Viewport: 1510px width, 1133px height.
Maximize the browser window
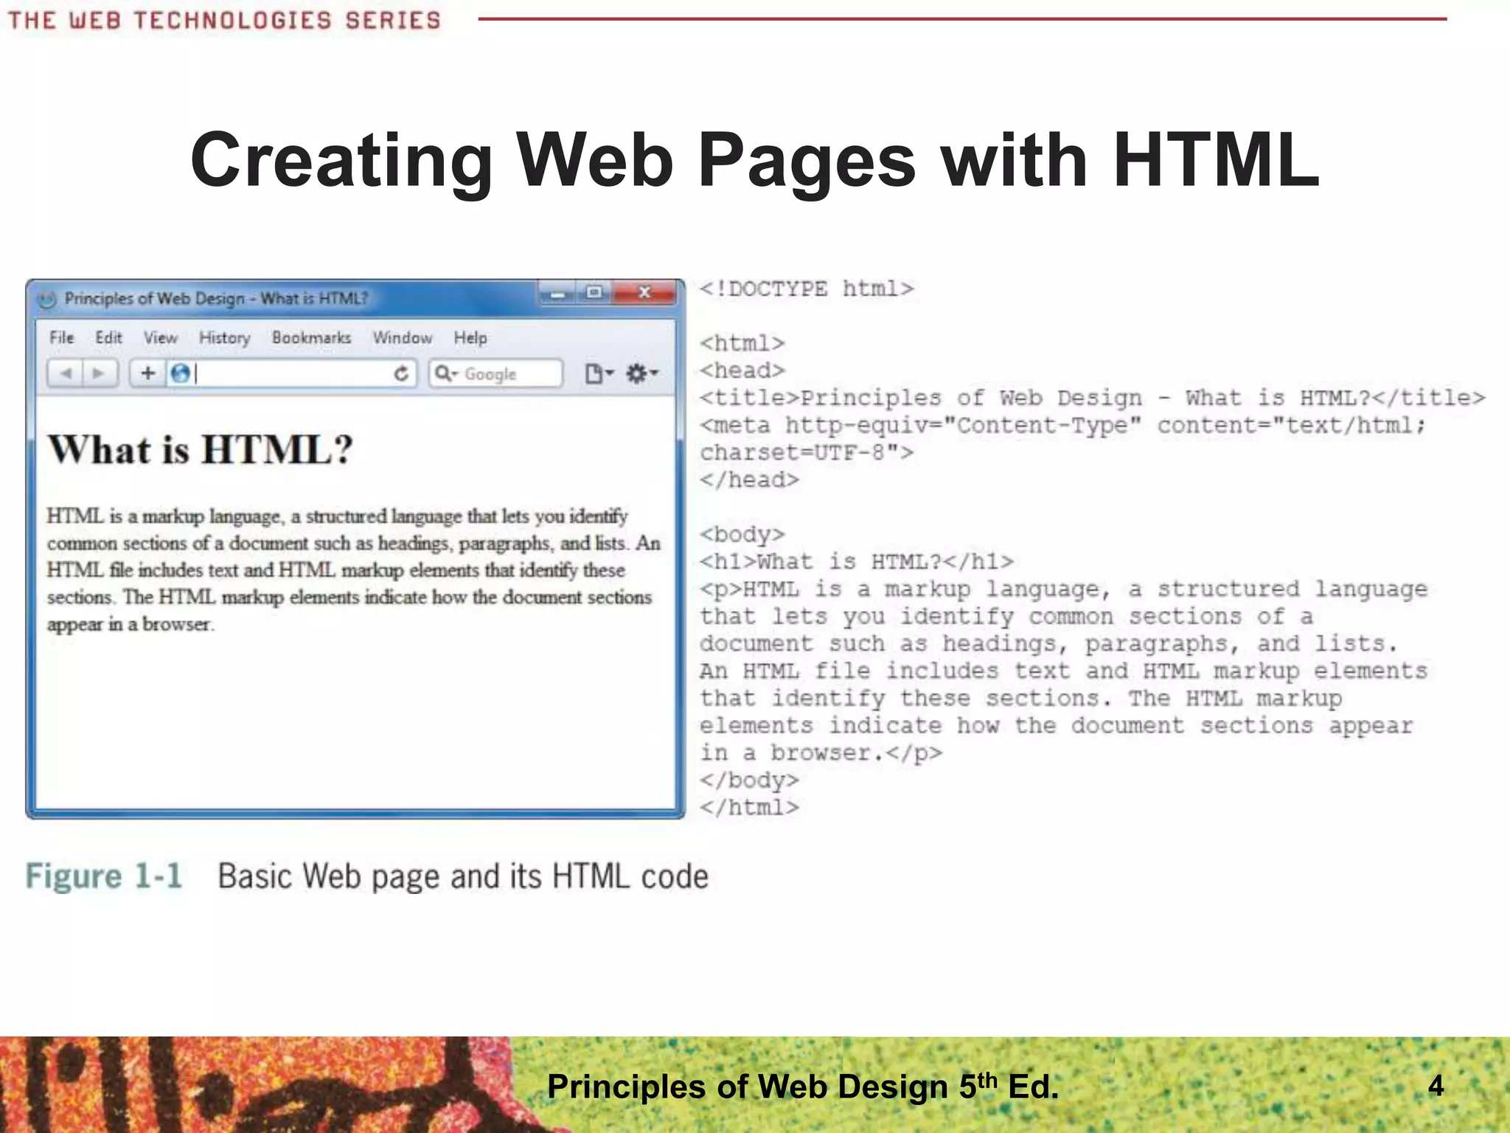594,293
